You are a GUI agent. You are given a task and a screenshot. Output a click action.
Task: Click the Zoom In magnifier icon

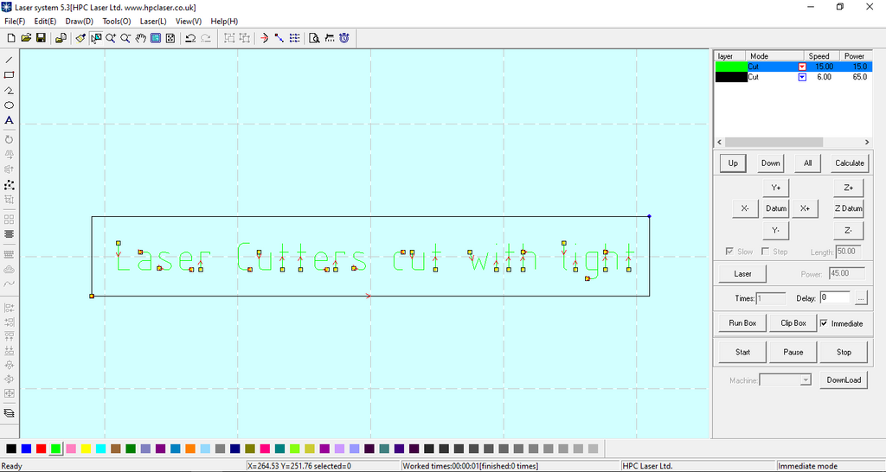[111, 38]
